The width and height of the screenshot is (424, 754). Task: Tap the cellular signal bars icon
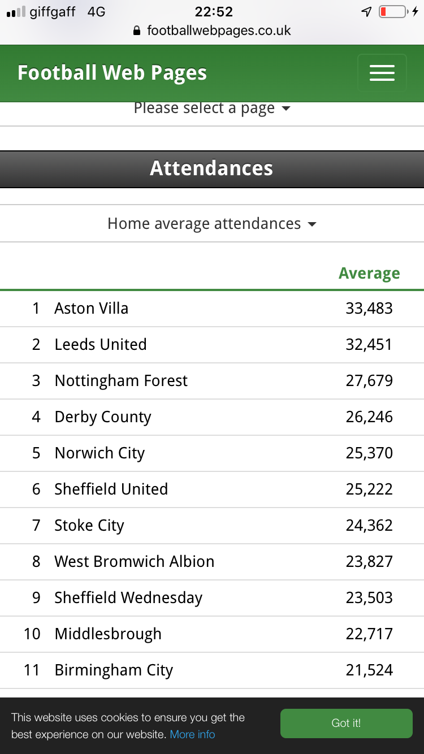(x=16, y=12)
